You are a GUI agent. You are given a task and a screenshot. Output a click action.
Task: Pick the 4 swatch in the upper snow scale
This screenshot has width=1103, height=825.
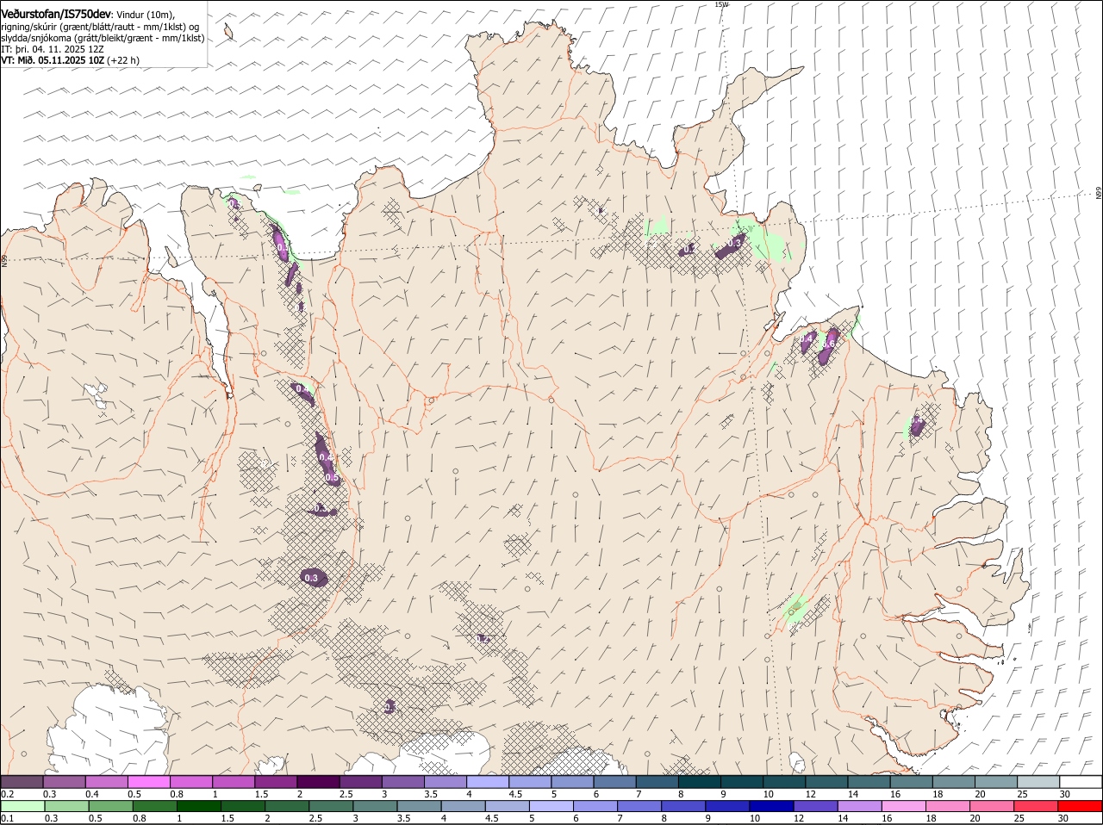pyautogui.click(x=488, y=782)
